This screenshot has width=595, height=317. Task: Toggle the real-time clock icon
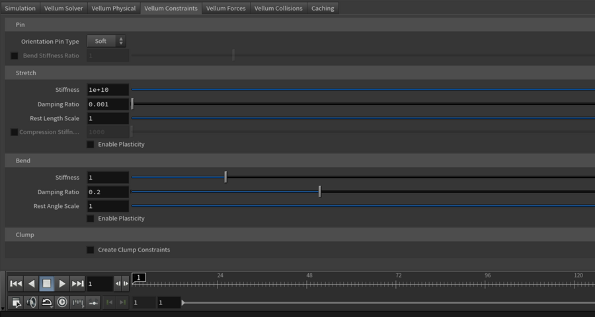pyautogui.click(x=62, y=302)
